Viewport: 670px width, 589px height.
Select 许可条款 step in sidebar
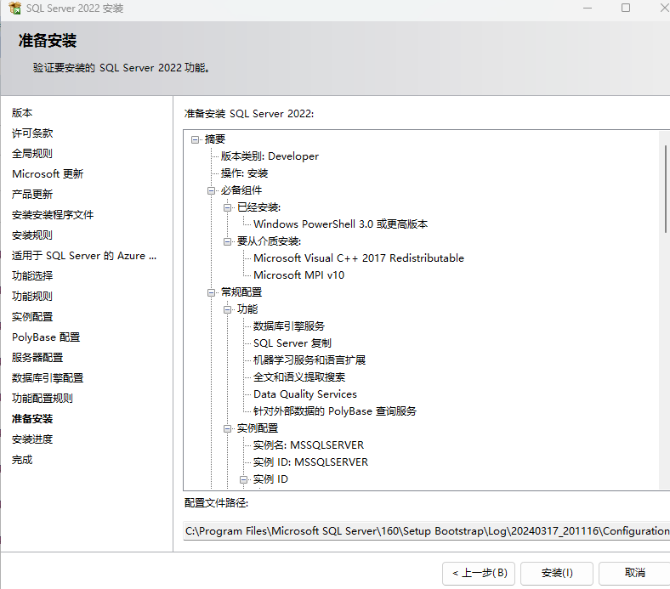point(32,133)
